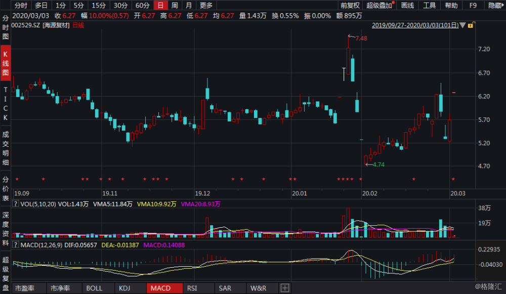This screenshot has height=294, width=506.
Task: Switch chart to 5分 interval
Action: pos(79,5)
